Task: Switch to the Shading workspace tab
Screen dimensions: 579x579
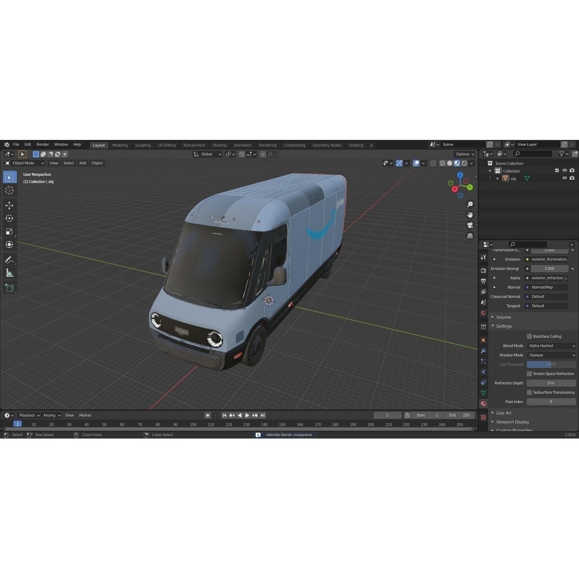Action: pos(219,145)
